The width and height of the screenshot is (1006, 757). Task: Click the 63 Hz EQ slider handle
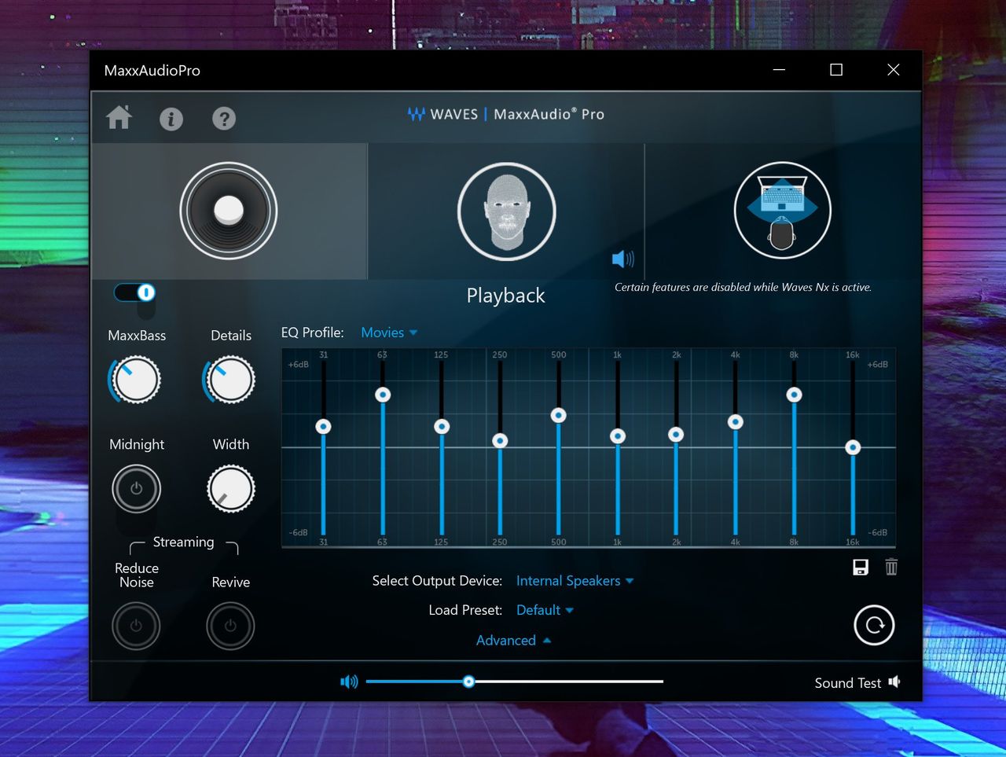point(383,395)
